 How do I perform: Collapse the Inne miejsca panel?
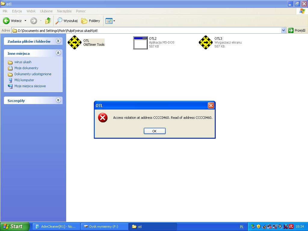point(58,53)
